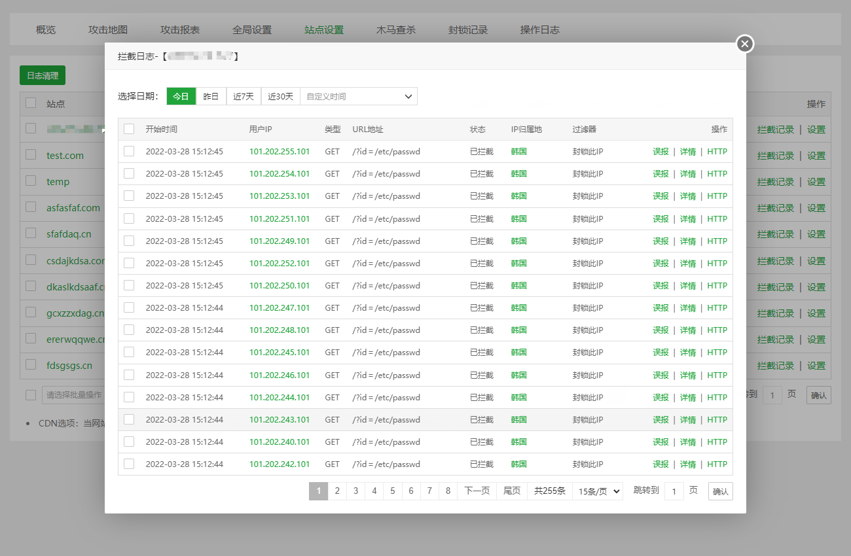
Task: Select the 今日 date filter
Action: [x=181, y=96]
